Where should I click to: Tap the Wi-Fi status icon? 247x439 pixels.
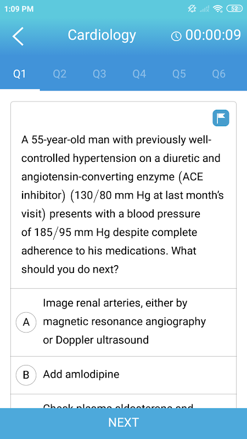point(217,9)
